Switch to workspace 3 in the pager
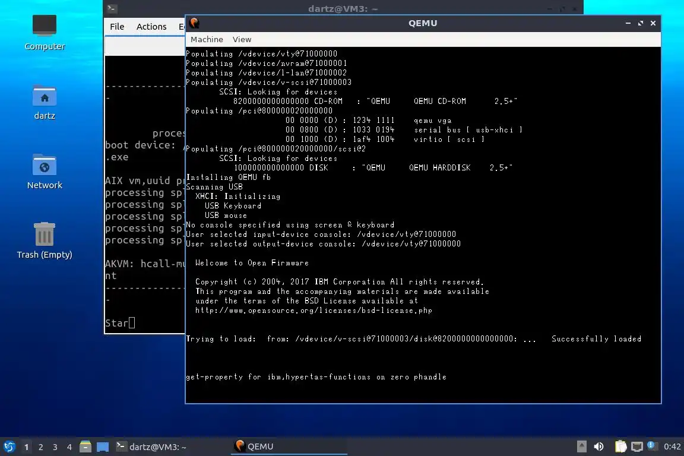The height and width of the screenshot is (456, 684). 55,447
